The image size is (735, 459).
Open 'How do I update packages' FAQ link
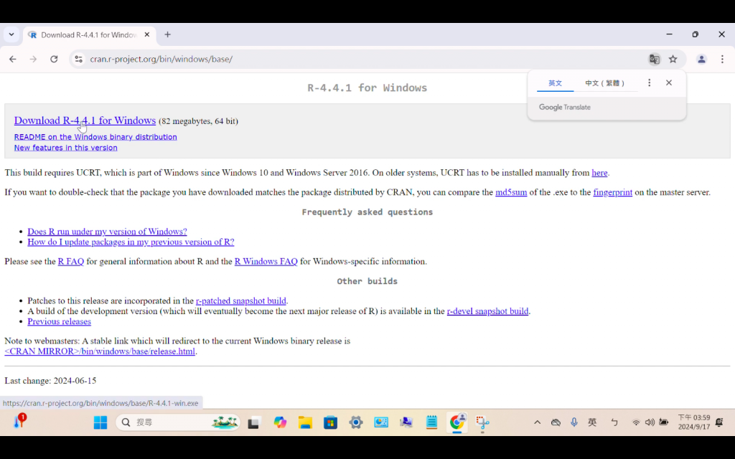[x=131, y=242]
